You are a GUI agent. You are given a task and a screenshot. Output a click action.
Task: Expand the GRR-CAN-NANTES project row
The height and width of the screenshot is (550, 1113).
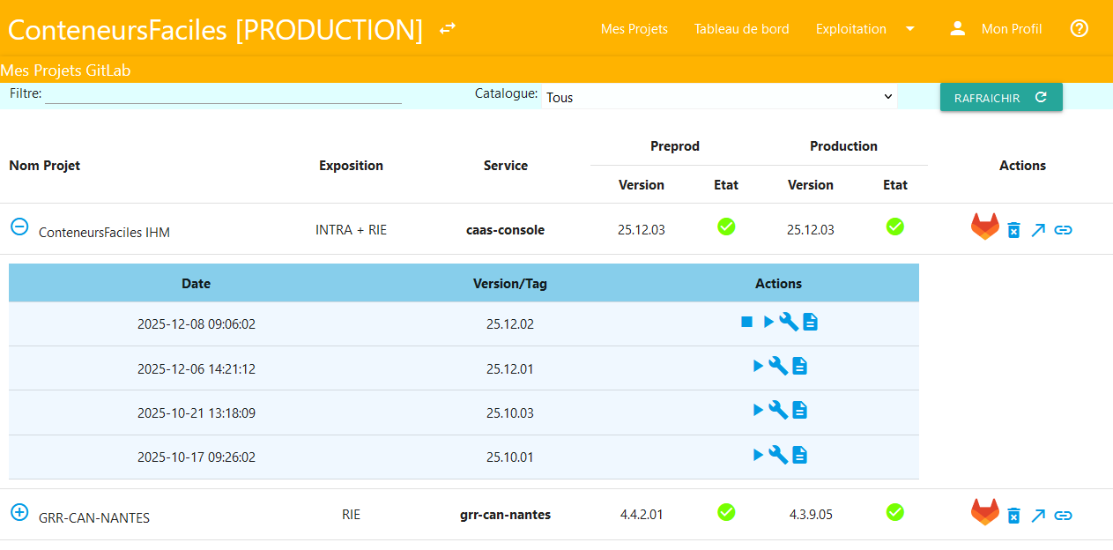19,512
